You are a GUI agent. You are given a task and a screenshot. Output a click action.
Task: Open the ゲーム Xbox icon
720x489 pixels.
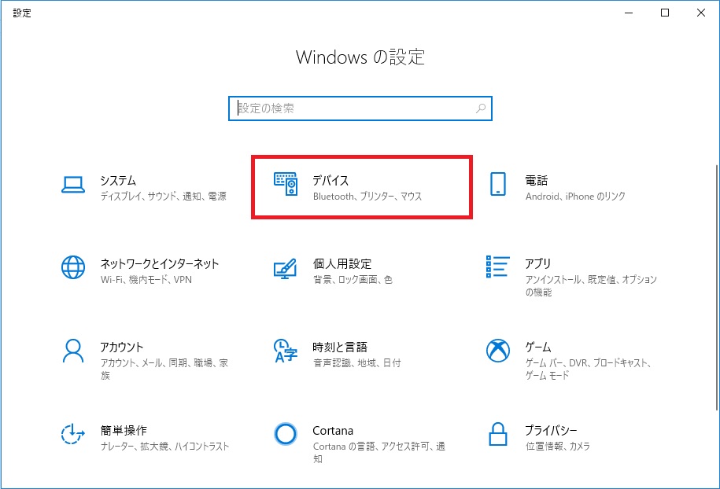pyautogui.click(x=498, y=351)
